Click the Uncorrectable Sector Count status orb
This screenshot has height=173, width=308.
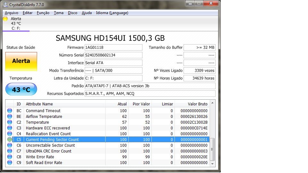point(10,145)
